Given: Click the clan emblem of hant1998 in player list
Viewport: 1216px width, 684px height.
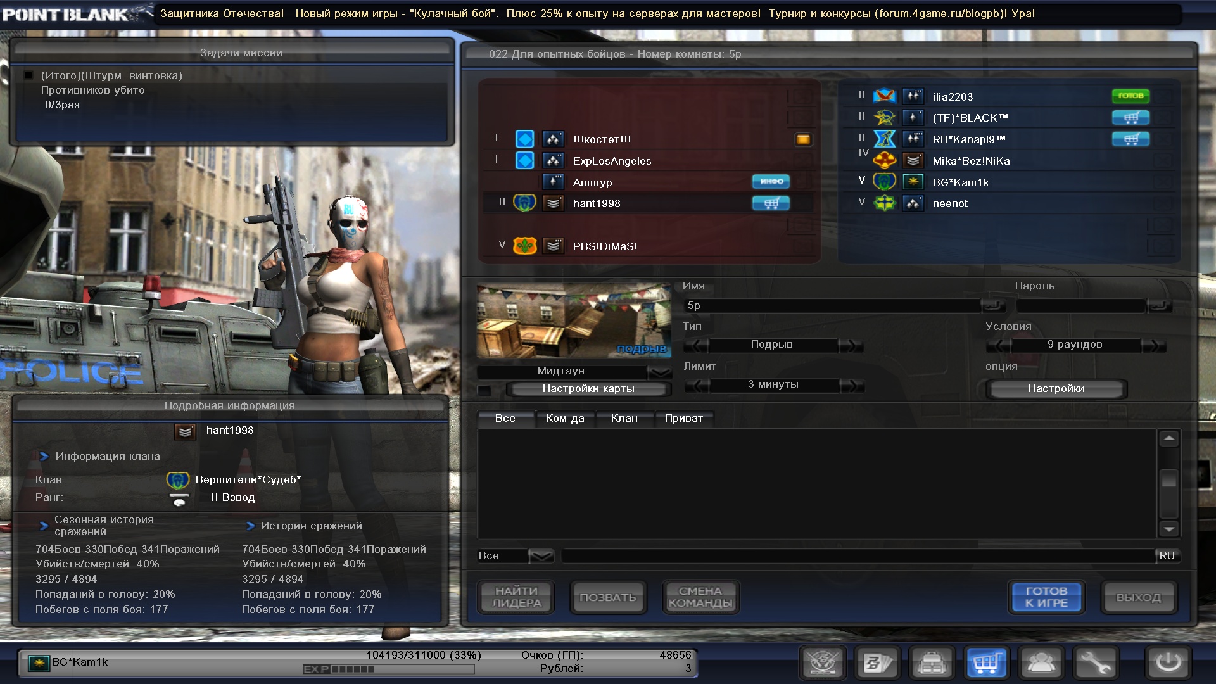Looking at the screenshot, I should (x=524, y=203).
